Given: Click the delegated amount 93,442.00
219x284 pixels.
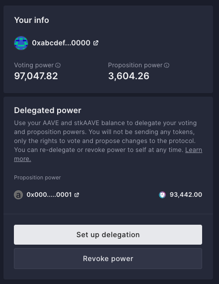Looking at the screenshot, I should 186,195.
